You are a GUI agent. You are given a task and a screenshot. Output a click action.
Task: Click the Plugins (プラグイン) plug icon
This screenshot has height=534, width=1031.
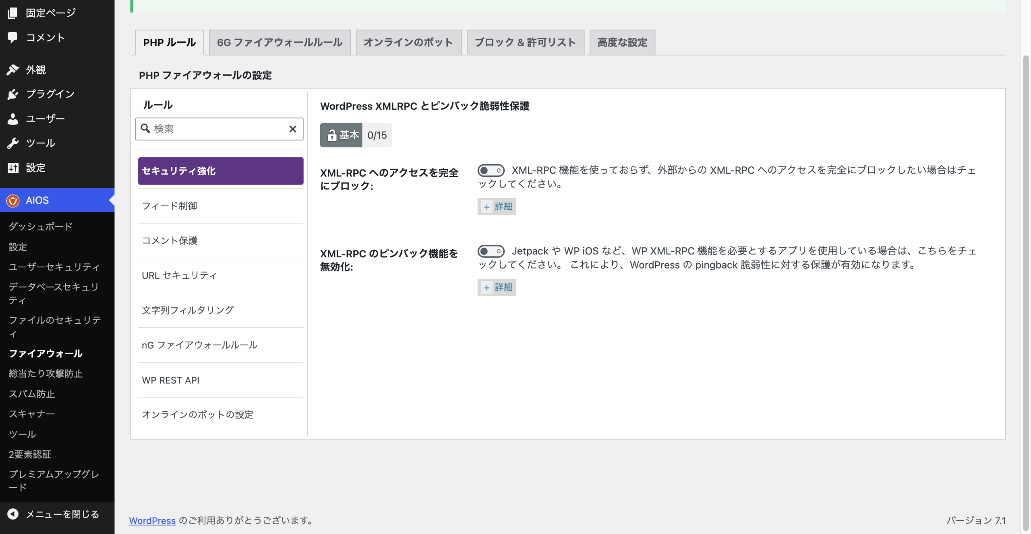(12, 94)
